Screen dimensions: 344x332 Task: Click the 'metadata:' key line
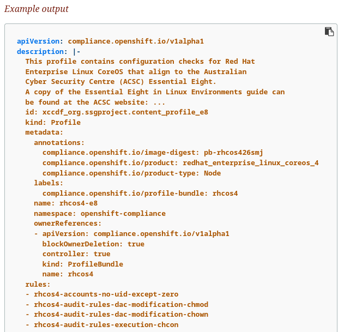44,132
